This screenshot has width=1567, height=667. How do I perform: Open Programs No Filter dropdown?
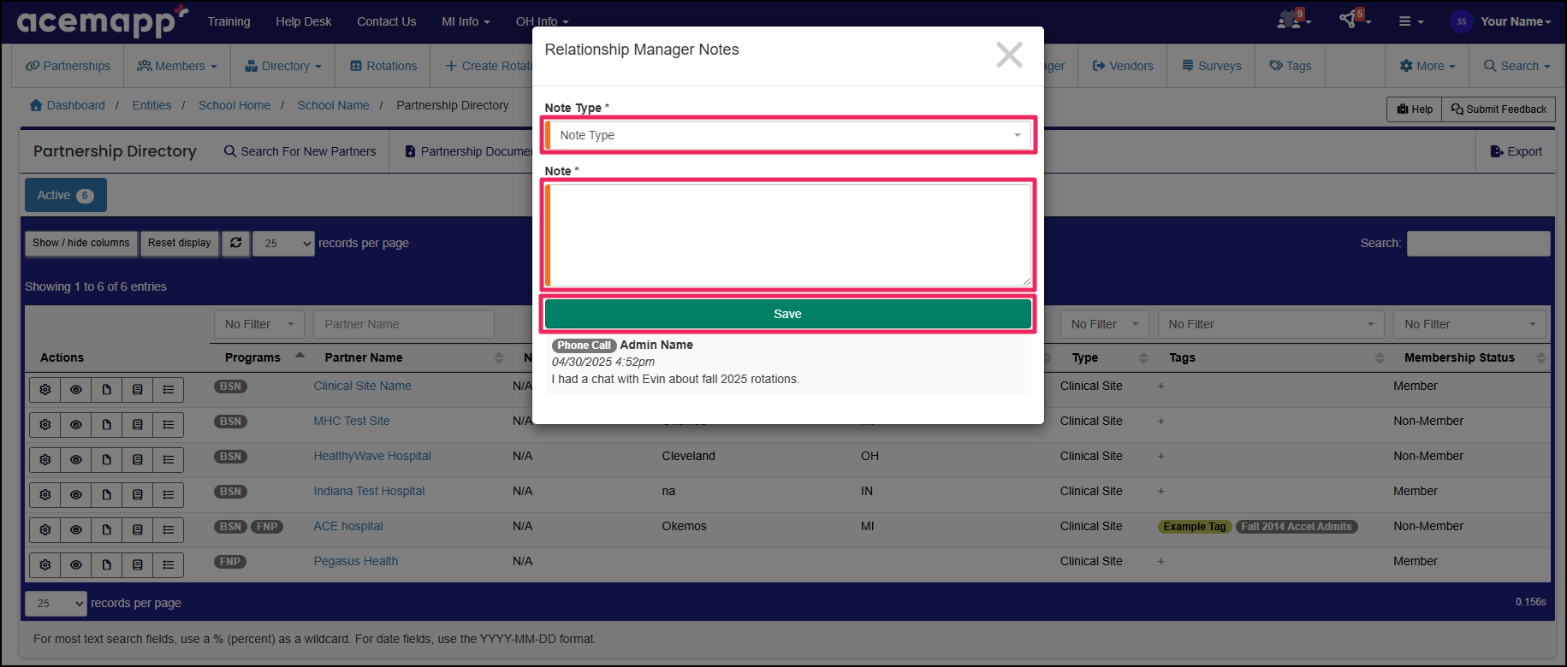(258, 324)
